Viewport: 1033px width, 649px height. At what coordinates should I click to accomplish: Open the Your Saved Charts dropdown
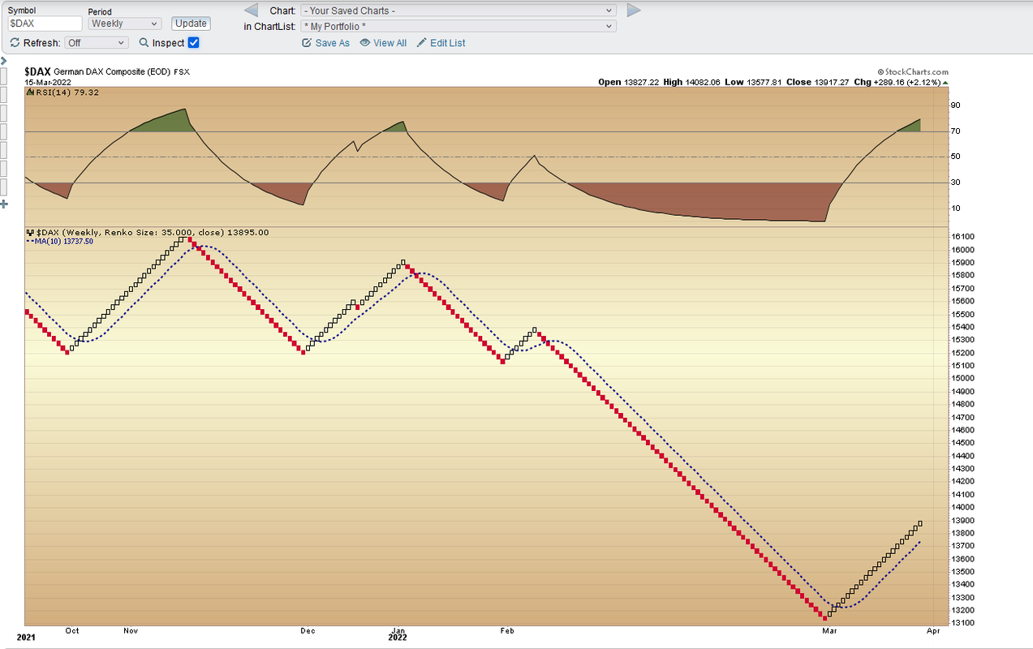458,11
